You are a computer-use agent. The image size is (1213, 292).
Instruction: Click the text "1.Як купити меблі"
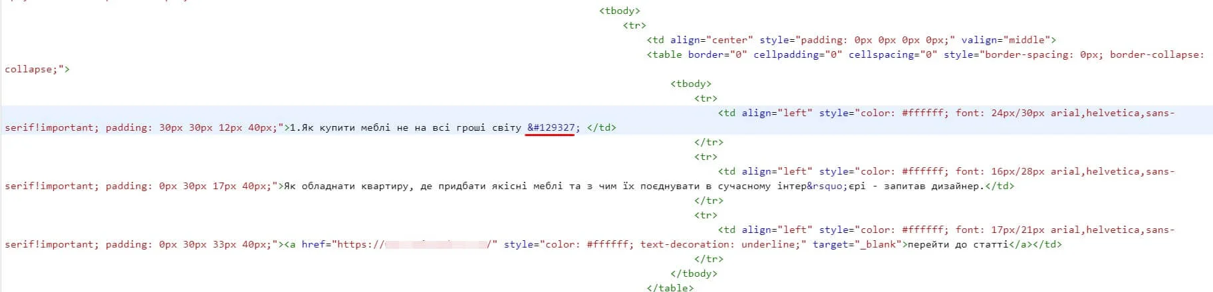[x=340, y=127]
